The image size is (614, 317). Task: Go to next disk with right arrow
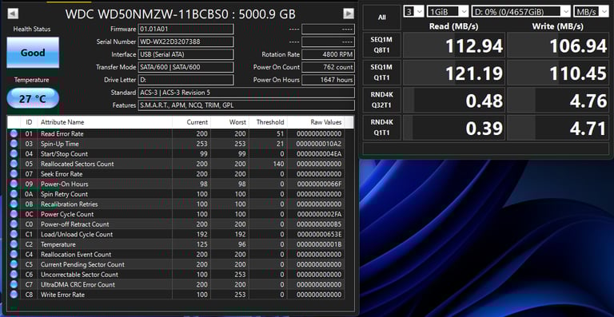[x=349, y=14]
